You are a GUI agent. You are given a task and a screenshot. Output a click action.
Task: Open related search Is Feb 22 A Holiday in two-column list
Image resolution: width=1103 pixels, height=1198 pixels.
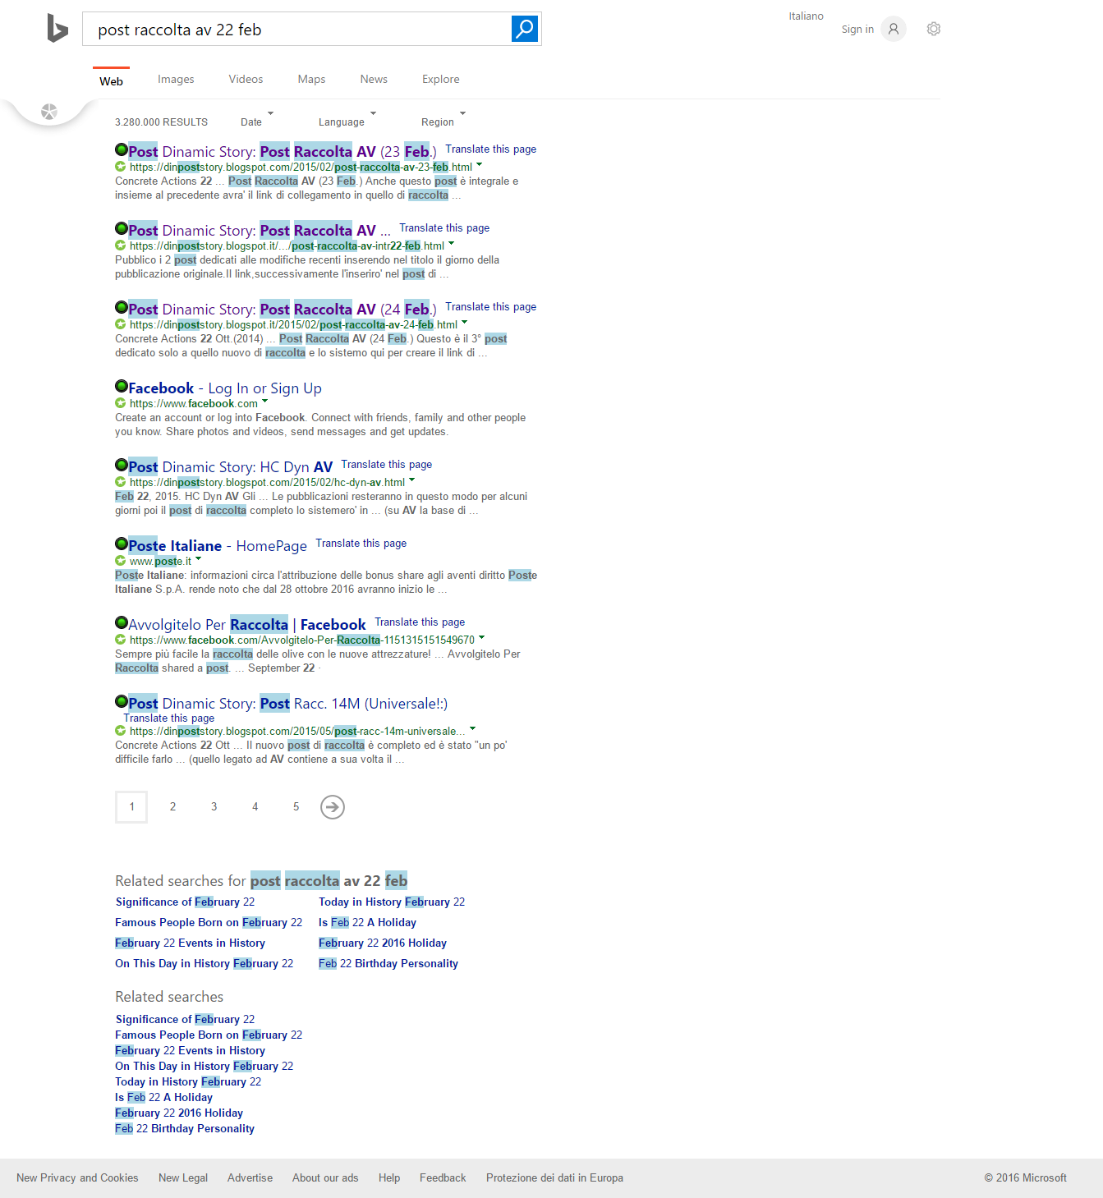coord(367,922)
